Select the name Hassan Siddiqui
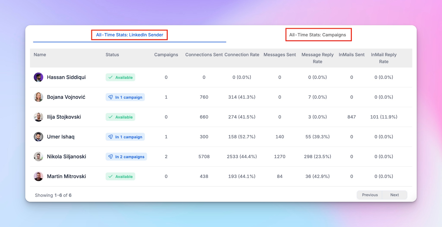 pyautogui.click(x=66, y=77)
